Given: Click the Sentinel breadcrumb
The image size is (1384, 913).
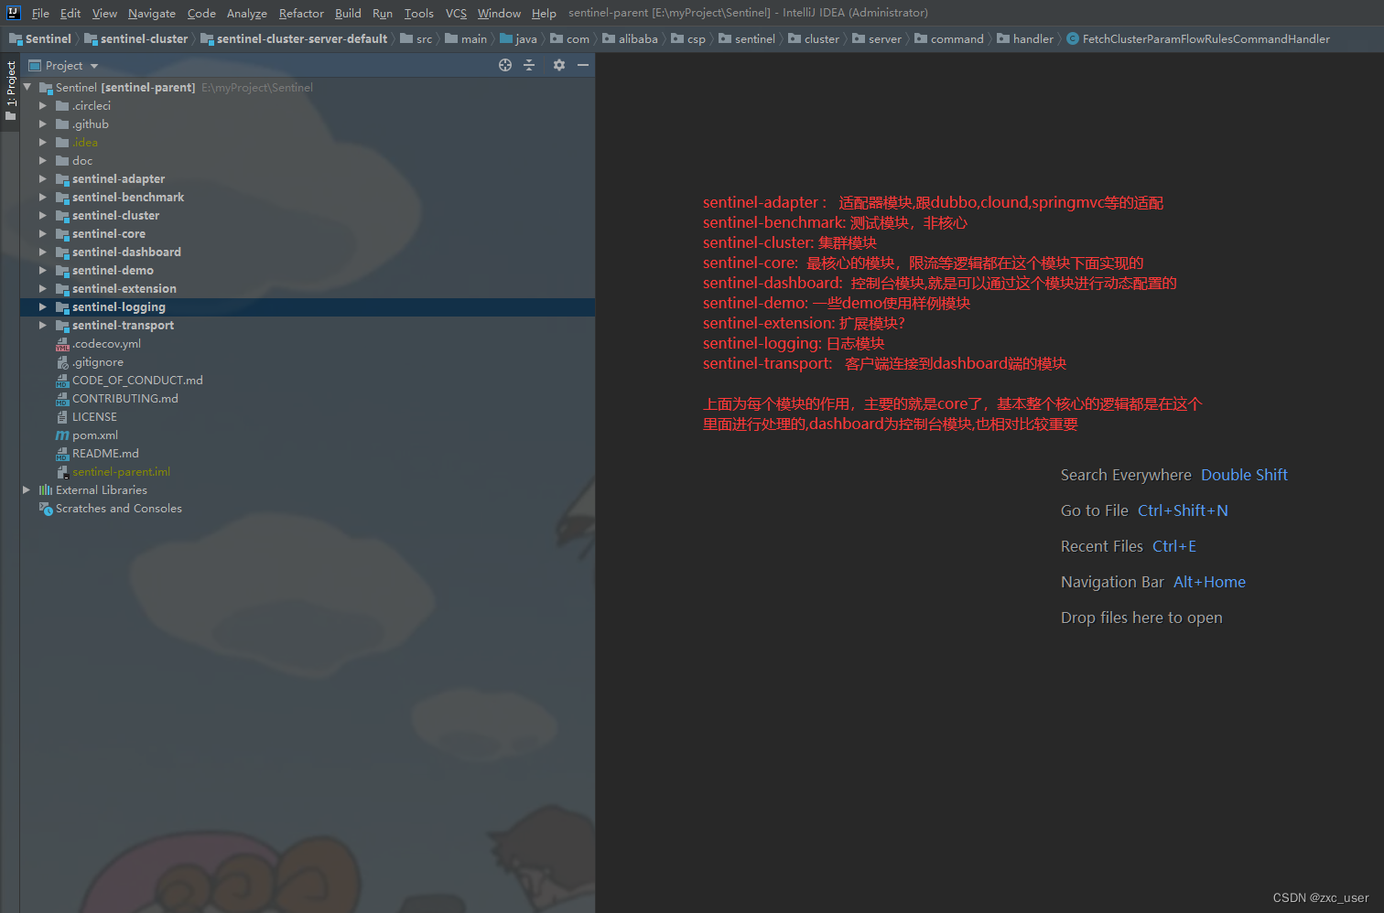Looking at the screenshot, I should tap(40, 38).
